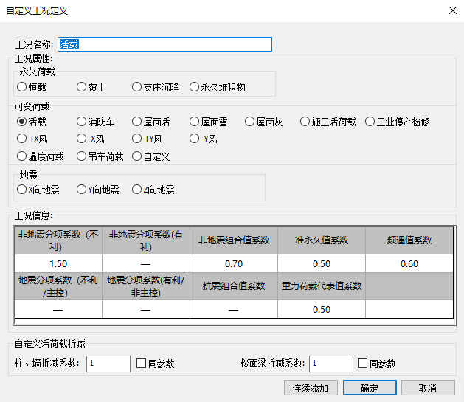464x402 pixels.
Task: Focus the 楼面梁折减系数 input field
Action: (x=330, y=364)
